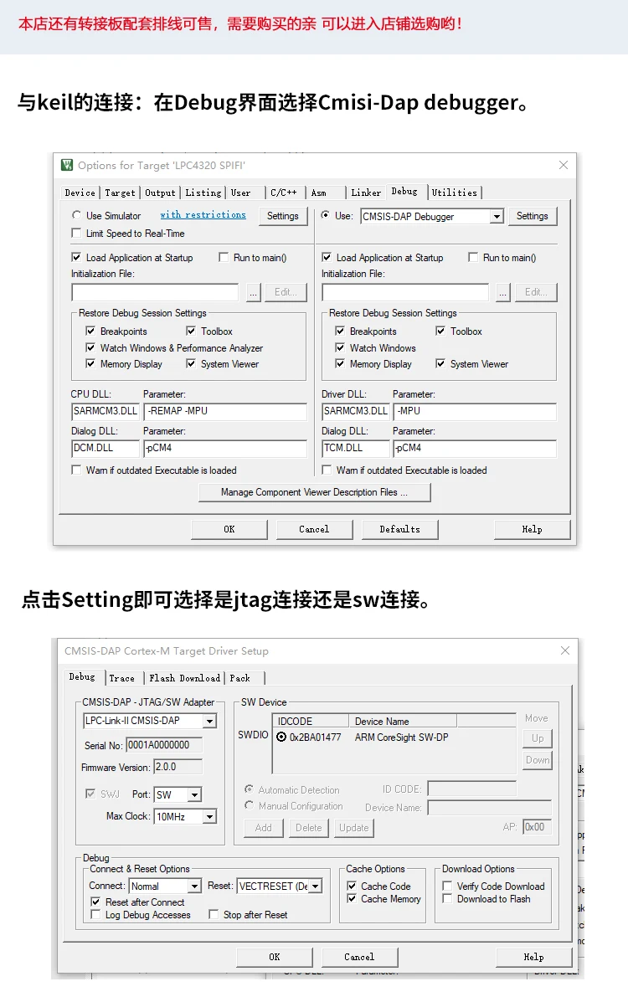The width and height of the screenshot is (628, 997).
Task: Click Help in Driver Setup dialog
Action: pos(534,957)
